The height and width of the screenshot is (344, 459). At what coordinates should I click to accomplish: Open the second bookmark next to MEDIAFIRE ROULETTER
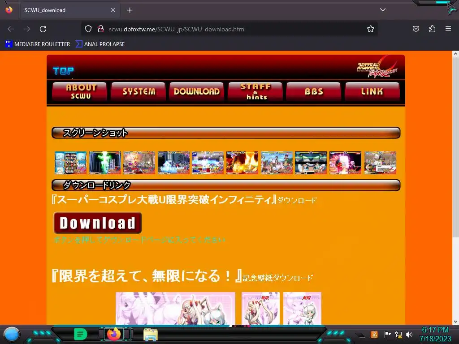point(100,44)
